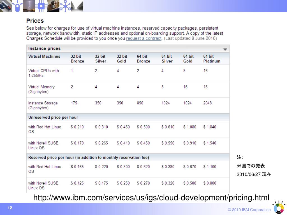
Task: Click the '2010/06/27 現在' date note
Action: (254, 174)
